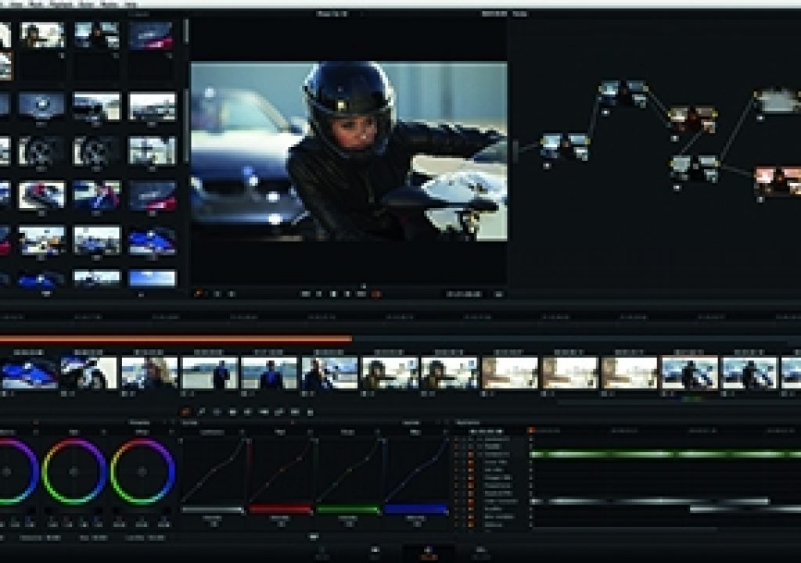Screen dimensions: 801x563
Task: Switch to the leftmost visible page tab at the bottom
Action: [321, 553]
